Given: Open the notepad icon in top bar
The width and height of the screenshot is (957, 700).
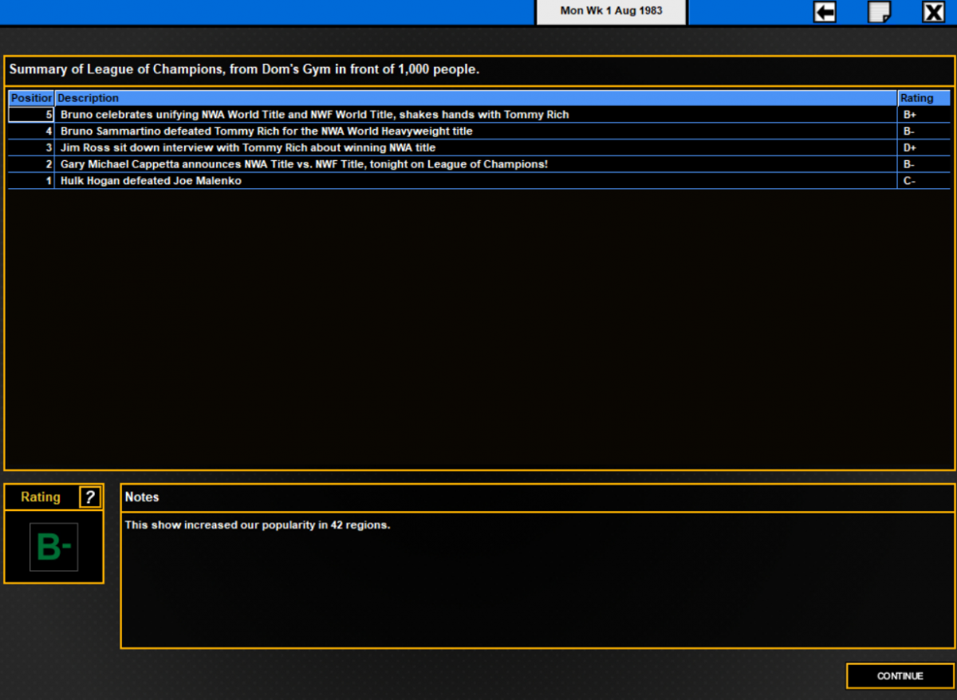Looking at the screenshot, I should pyautogui.click(x=880, y=12).
